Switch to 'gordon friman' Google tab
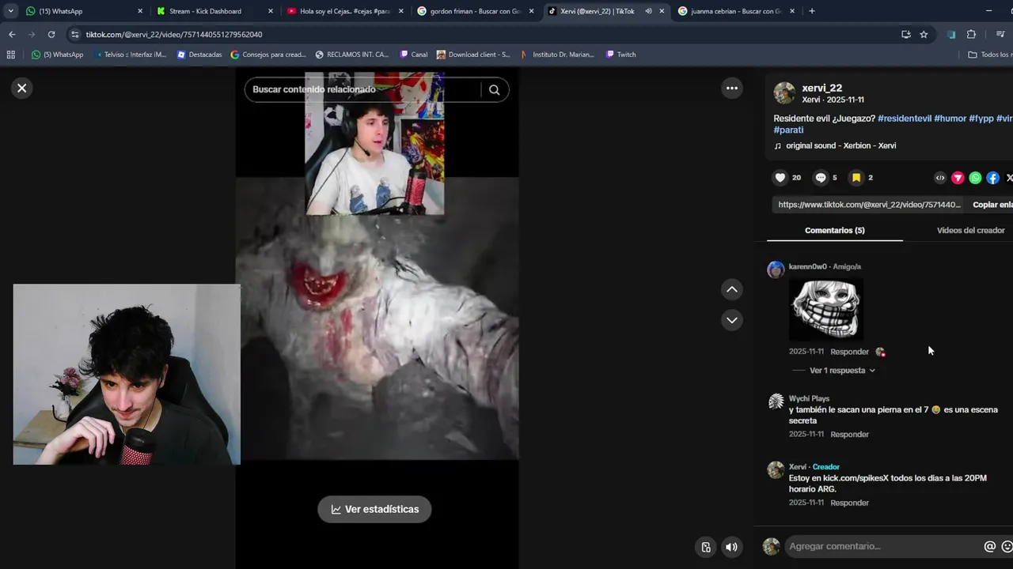This screenshot has height=569, width=1013. 475,11
